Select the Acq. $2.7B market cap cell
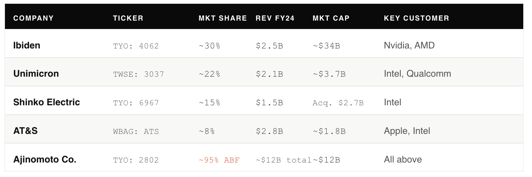This screenshot has height=177, width=532. coord(338,103)
